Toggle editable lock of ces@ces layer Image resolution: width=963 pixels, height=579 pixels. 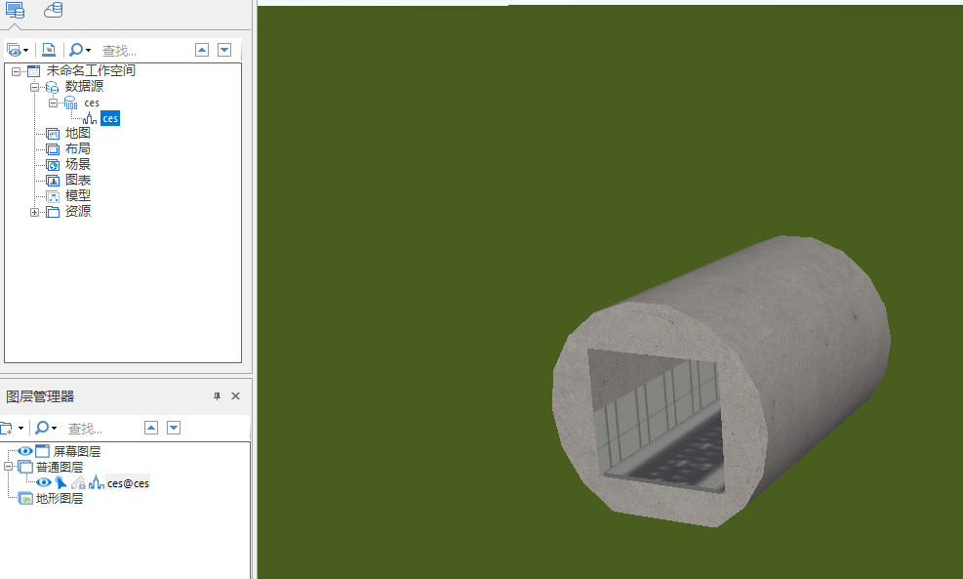(78, 483)
